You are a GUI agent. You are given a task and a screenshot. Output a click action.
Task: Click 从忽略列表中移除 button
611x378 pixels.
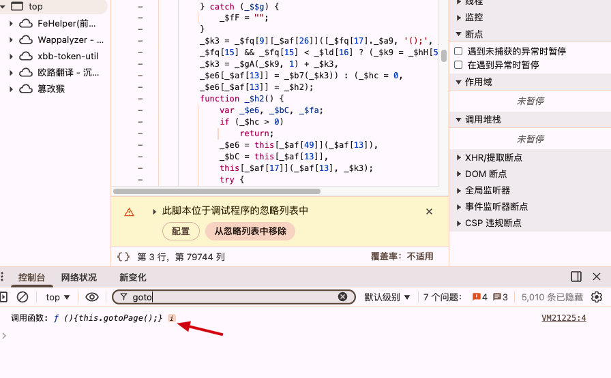250,232
